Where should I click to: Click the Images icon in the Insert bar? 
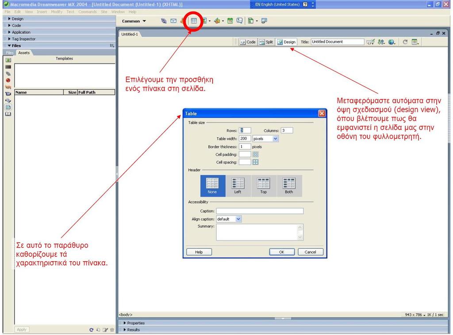pos(204,21)
